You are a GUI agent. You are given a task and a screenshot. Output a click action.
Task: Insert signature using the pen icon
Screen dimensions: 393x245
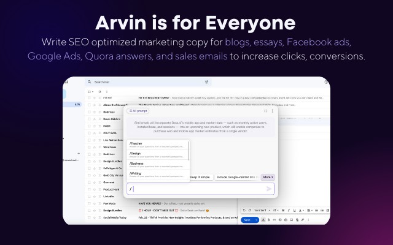pos(303,220)
